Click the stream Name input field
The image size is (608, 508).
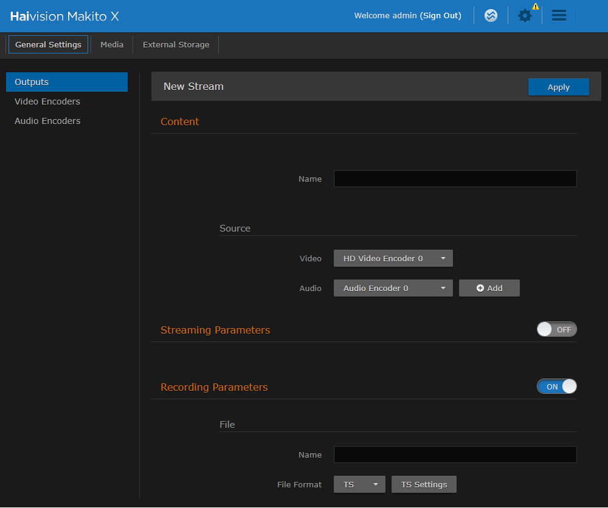(x=455, y=179)
